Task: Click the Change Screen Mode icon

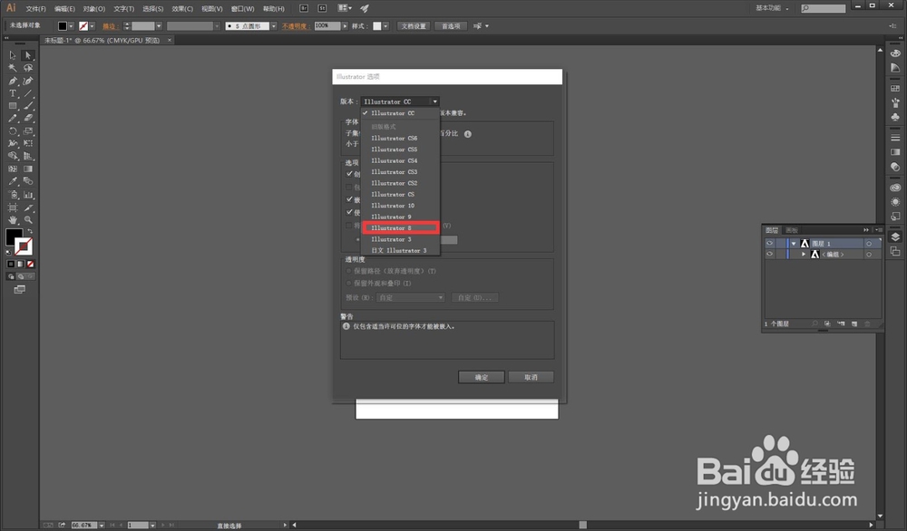Action: [x=20, y=289]
